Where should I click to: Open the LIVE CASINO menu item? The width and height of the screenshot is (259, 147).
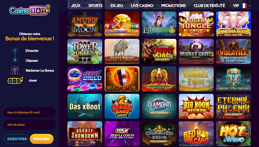click(142, 6)
